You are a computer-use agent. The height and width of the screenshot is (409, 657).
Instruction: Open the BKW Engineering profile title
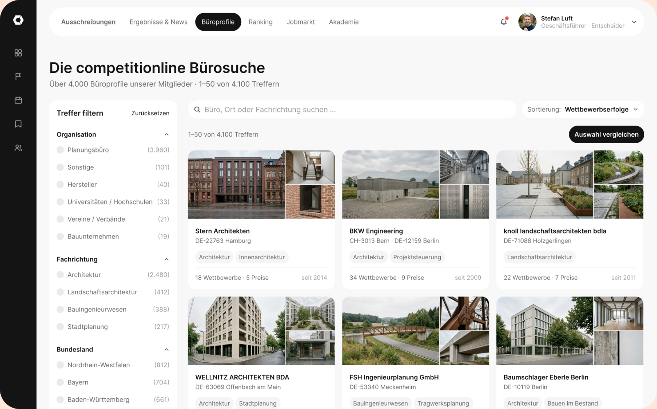tap(376, 231)
